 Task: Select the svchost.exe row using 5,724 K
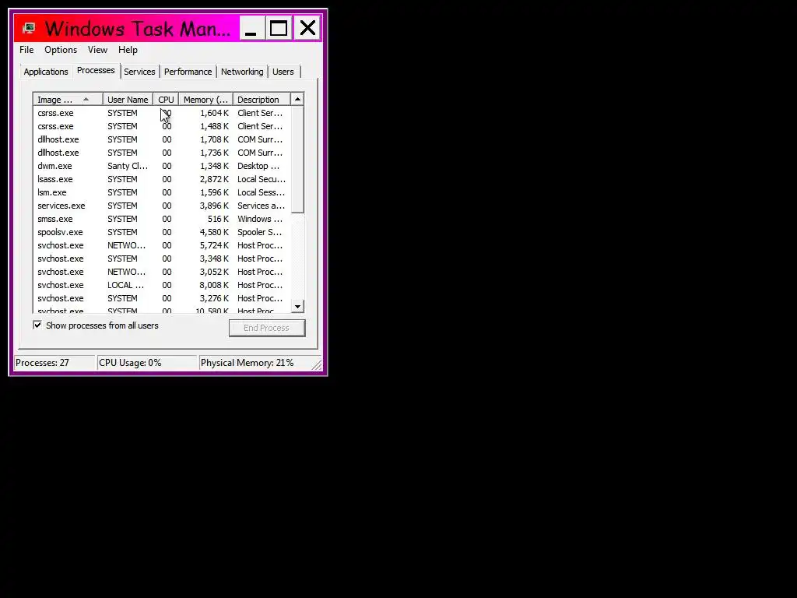coord(162,245)
